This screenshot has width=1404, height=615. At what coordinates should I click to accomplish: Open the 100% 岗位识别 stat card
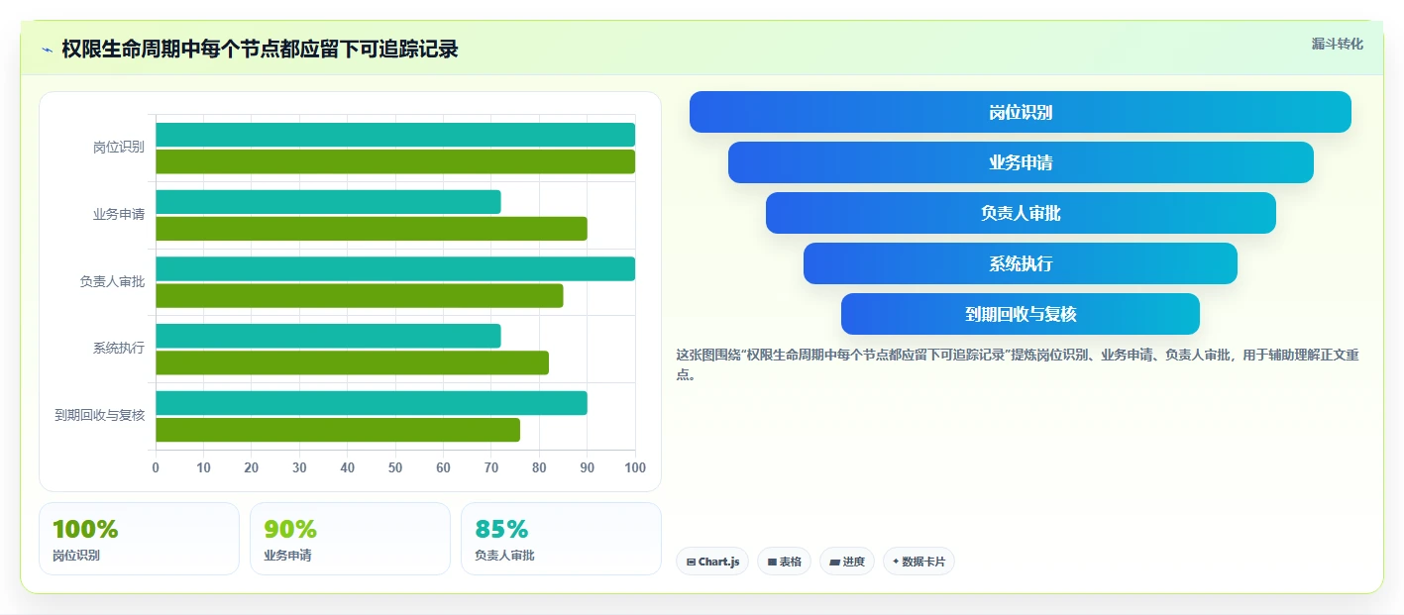(139, 539)
